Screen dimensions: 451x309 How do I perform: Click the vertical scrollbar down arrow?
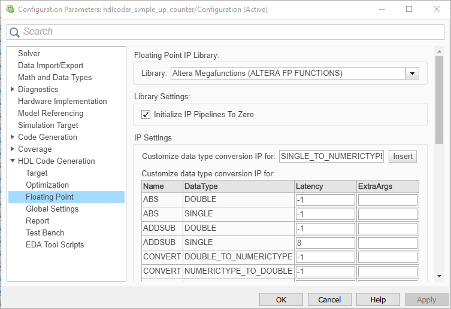point(439,276)
